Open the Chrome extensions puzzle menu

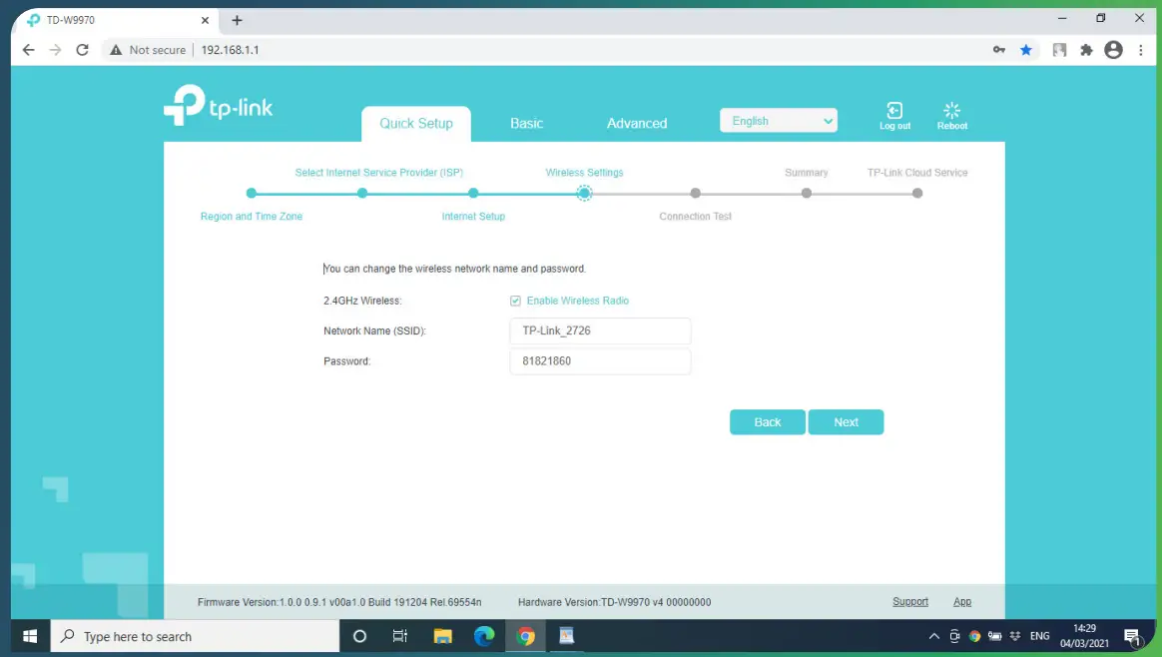1086,49
